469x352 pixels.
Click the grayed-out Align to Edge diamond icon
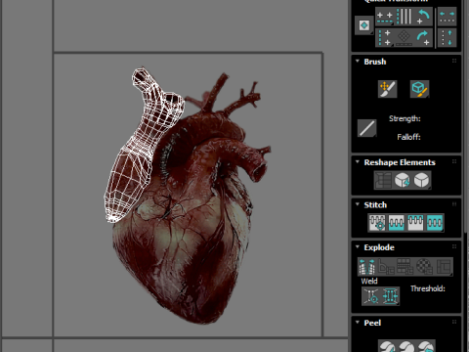click(404, 37)
